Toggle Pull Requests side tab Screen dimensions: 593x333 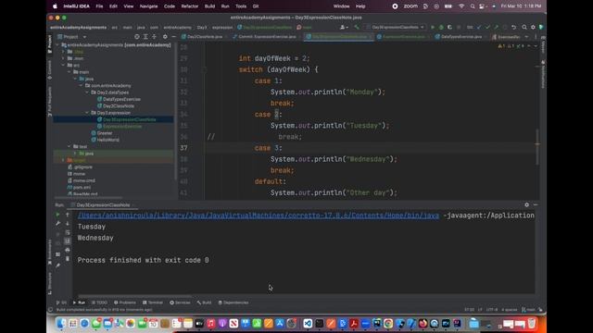pos(49,101)
